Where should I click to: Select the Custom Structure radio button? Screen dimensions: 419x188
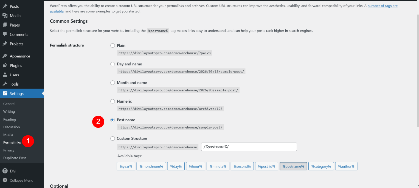[x=113, y=138]
